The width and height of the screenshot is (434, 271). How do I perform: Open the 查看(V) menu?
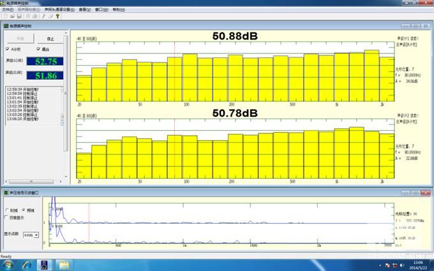pyautogui.click(x=85, y=10)
